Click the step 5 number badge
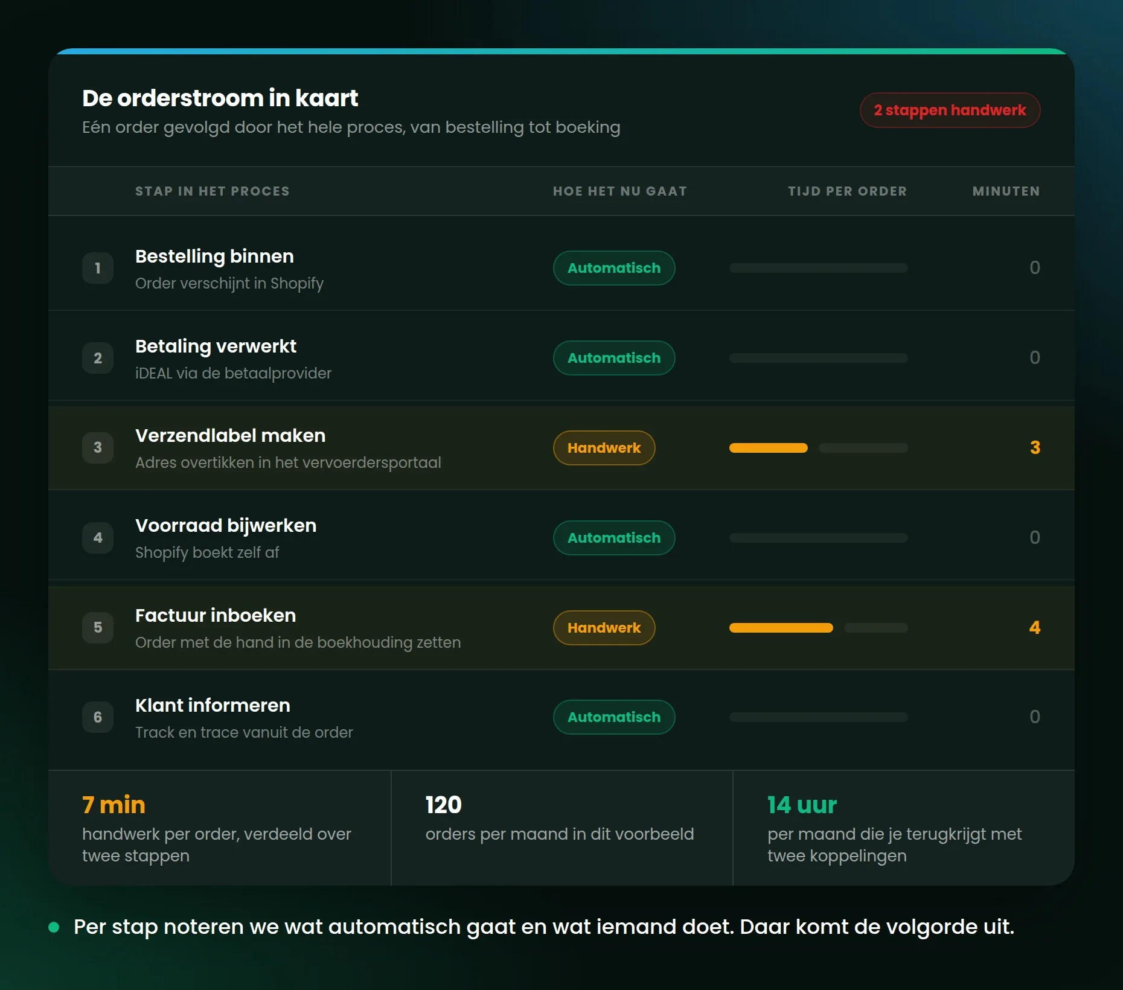Viewport: 1123px width, 990px height. (x=98, y=627)
